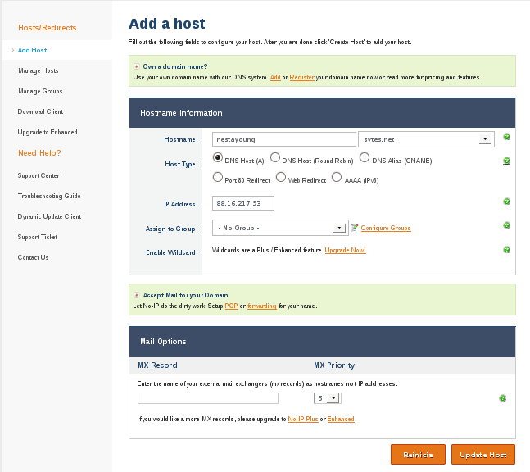This screenshot has height=472, width=530.
Task: Click the help icon beside Hostname row
Action: click(507, 138)
